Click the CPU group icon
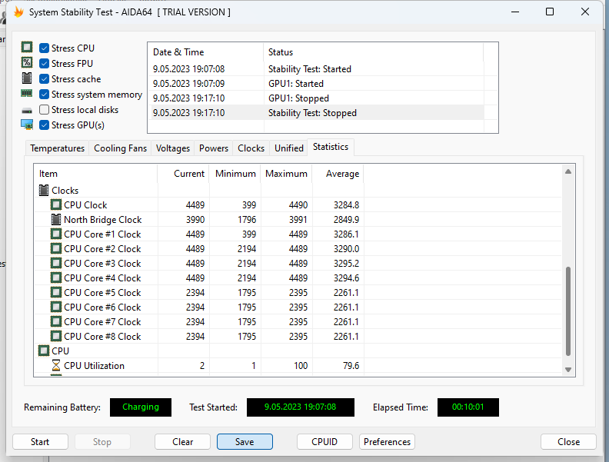The height and width of the screenshot is (462, 609). click(44, 351)
